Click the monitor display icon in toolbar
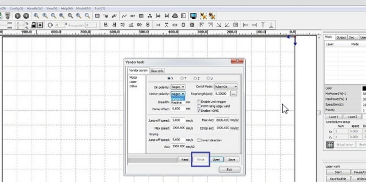This screenshot has height=183, width=366. [x=193, y=16]
